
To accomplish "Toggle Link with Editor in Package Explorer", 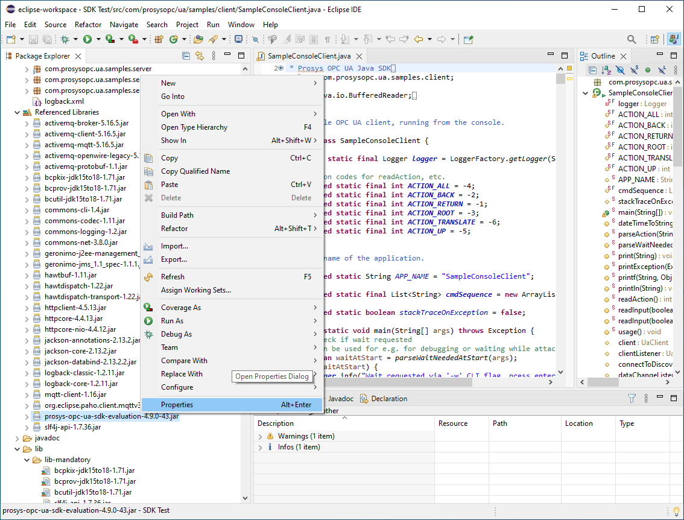I will (x=200, y=56).
